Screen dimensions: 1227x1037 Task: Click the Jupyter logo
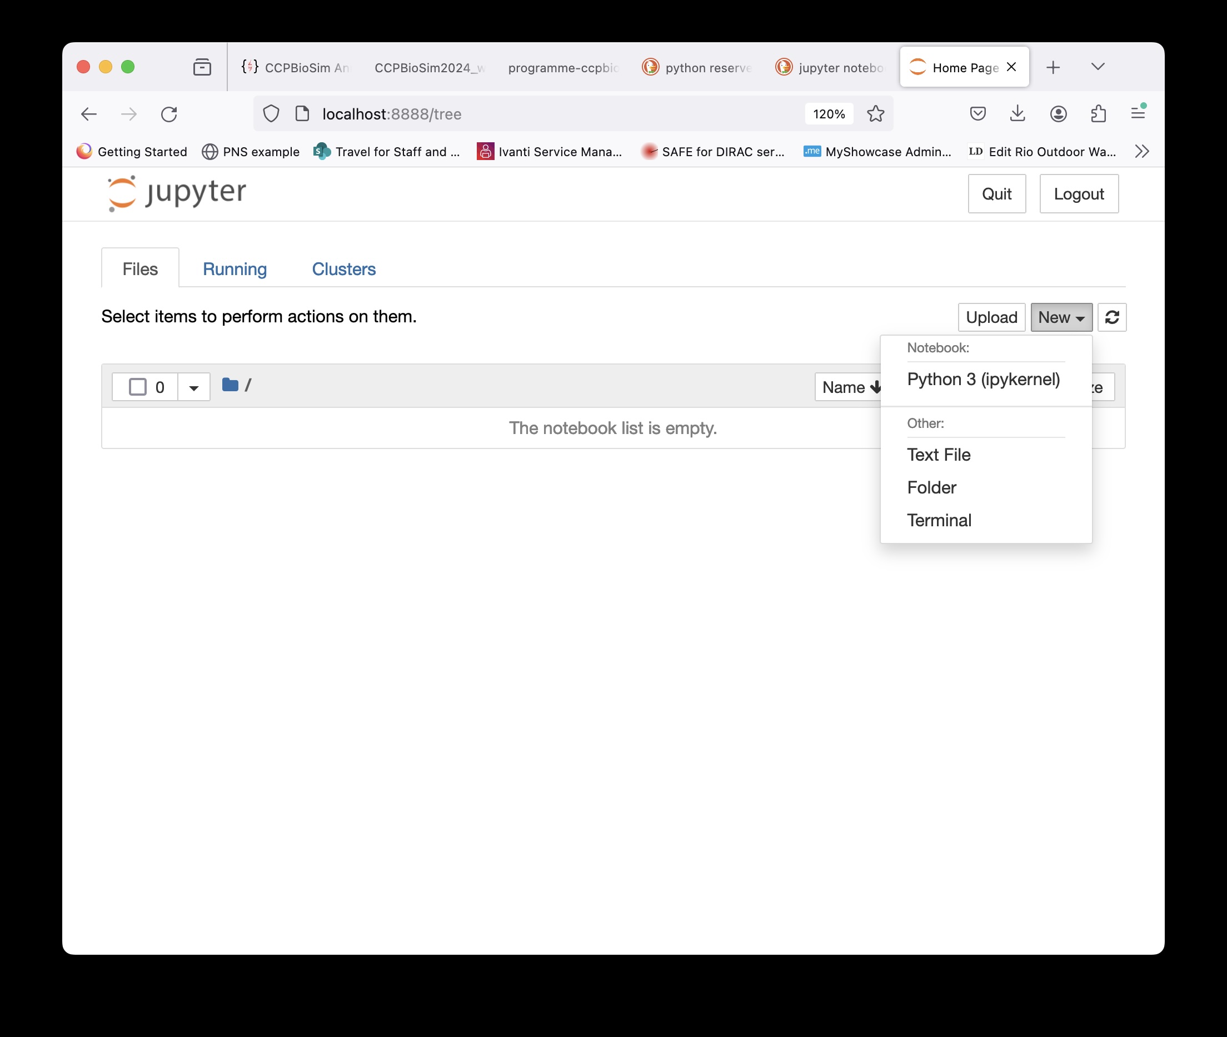pos(177,193)
